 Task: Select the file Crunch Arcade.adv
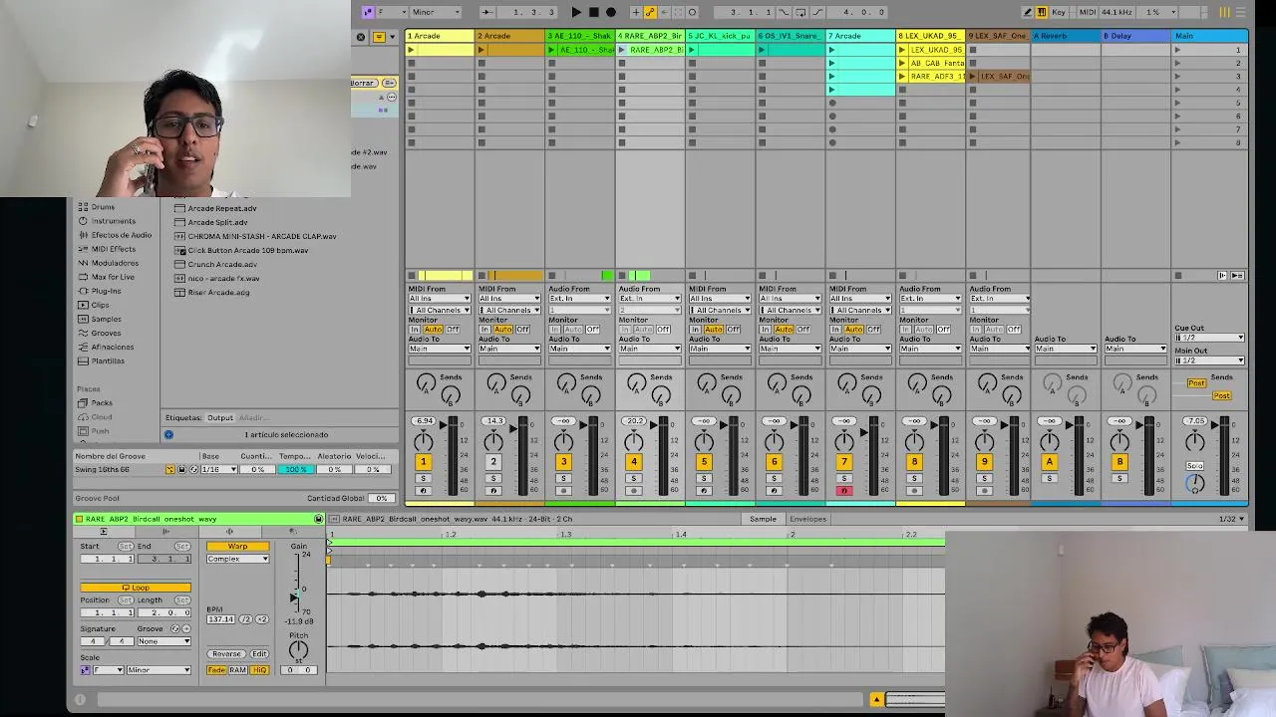222,264
